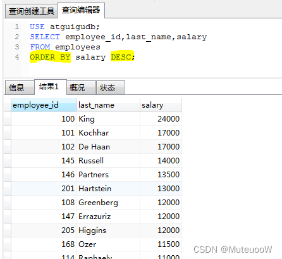Image resolution: width=282 pixels, height=259 pixels.
Task: Select the Errazuriz last_name cell
Action: (108, 217)
